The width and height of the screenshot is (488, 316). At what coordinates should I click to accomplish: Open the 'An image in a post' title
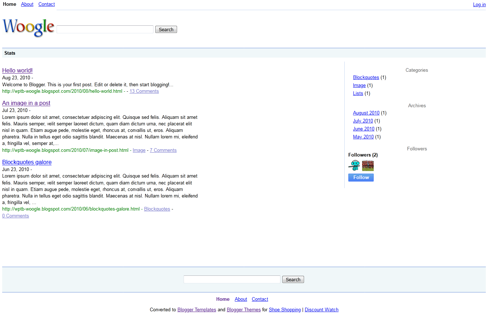[x=26, y=103]
